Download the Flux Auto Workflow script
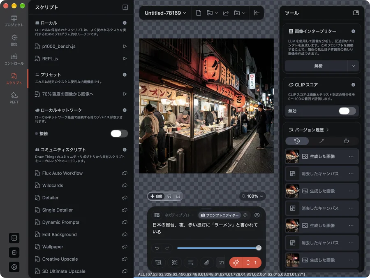Viewport: 370px width, 278px height. (125, 173)
